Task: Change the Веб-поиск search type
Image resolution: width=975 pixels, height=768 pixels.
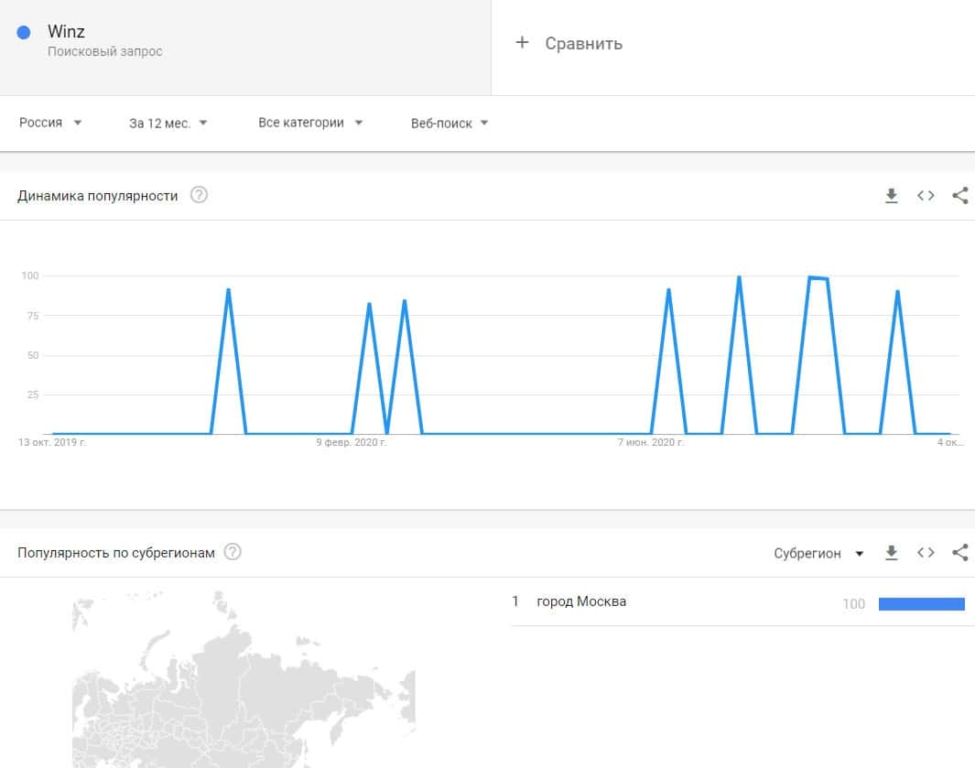Action: [450, 123]
